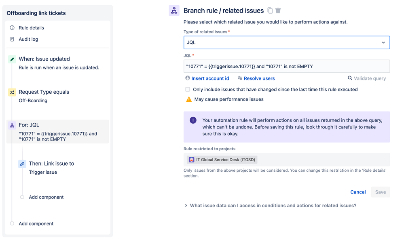The width and height of the screenshot is (404, 240).
Task: Click the For: JQL branch icon
Action: pos(12,125)
